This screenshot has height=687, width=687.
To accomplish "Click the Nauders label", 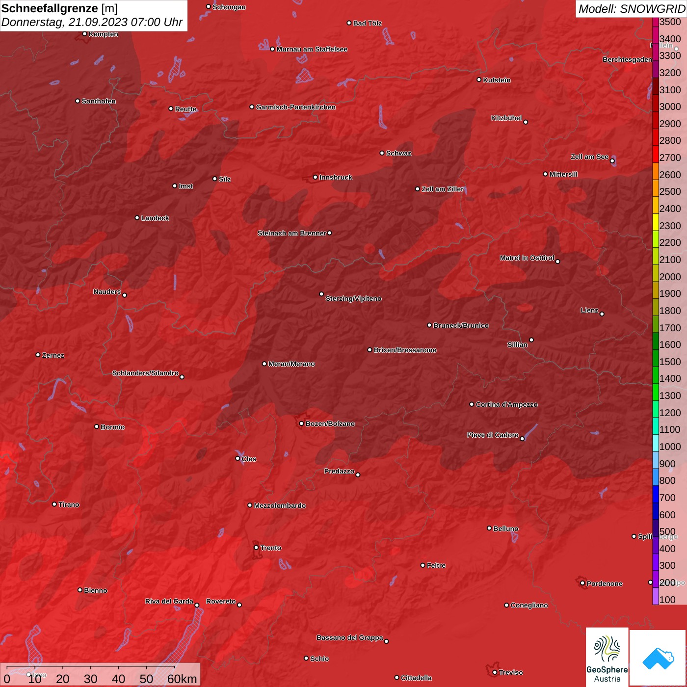I will (107, 291).
